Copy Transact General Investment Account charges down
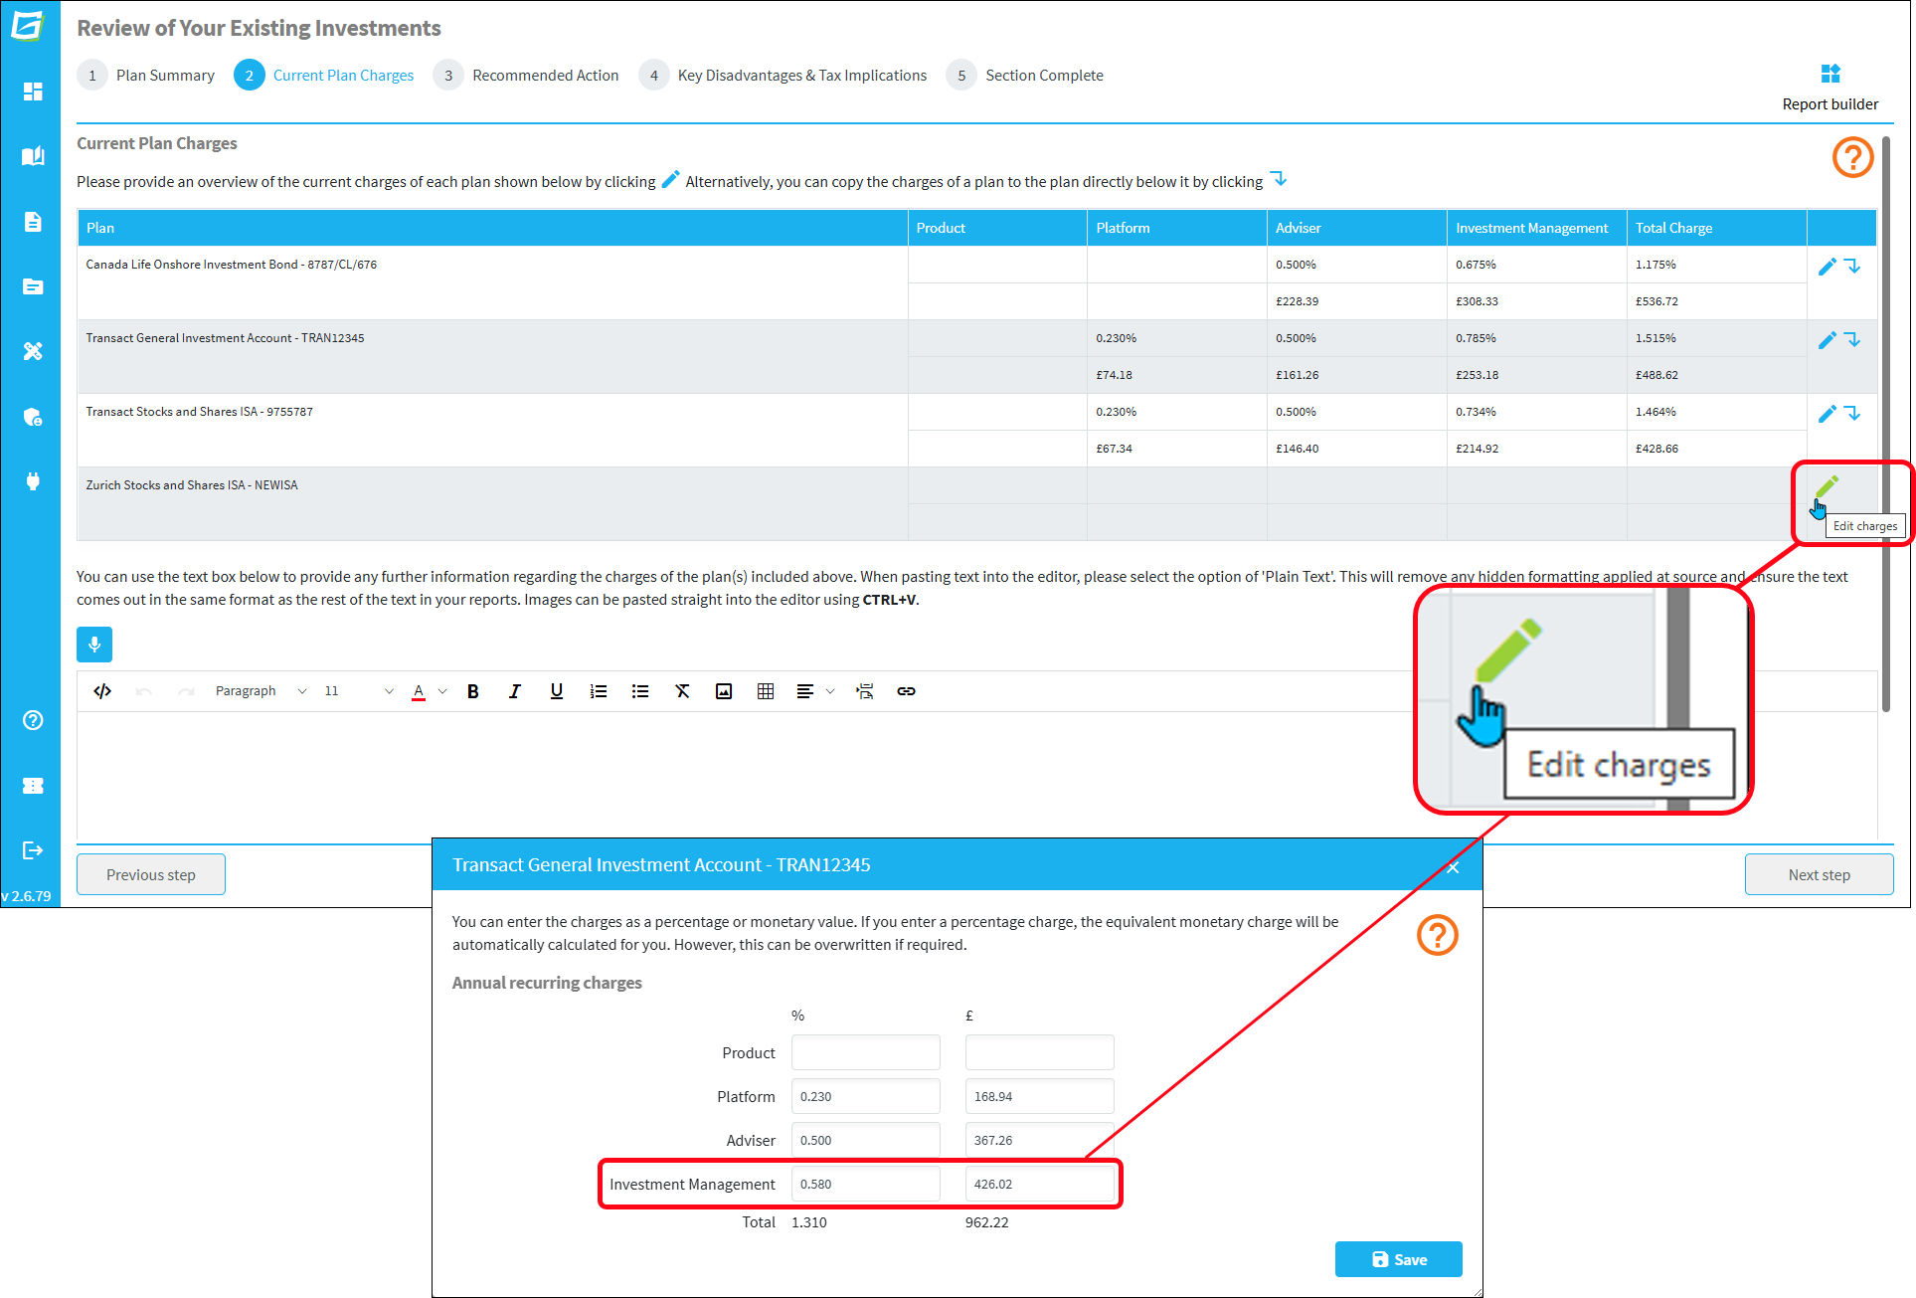The image size is (1916, 1298). pos(1852,340)
